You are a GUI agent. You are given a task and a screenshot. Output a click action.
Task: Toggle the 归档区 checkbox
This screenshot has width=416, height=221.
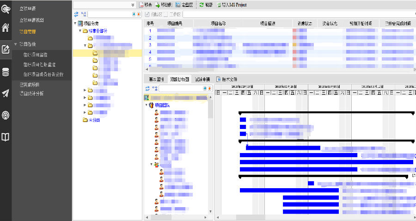click(x=147, y=14)
